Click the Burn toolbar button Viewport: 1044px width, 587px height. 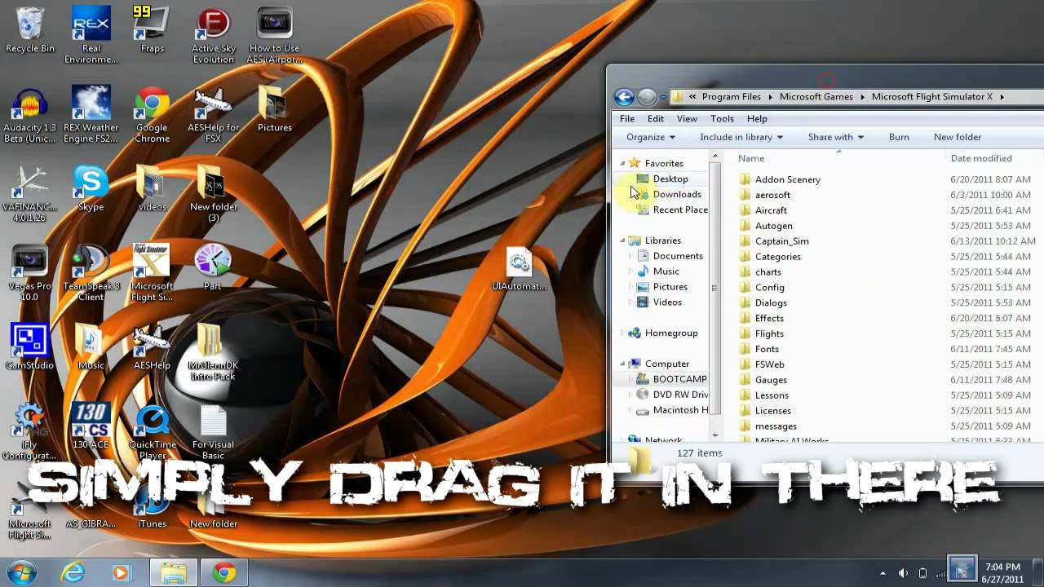[x=899, y=137]
